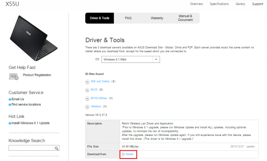Click the 24.86 MBytes file size
The image size is (267, 161).
point(130,146)
